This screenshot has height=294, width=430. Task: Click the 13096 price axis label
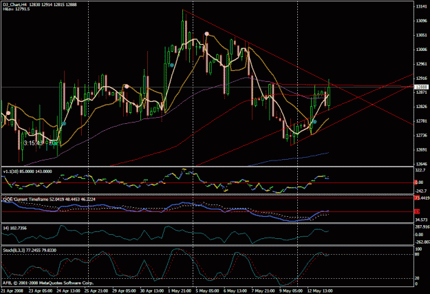pos(421,21)
